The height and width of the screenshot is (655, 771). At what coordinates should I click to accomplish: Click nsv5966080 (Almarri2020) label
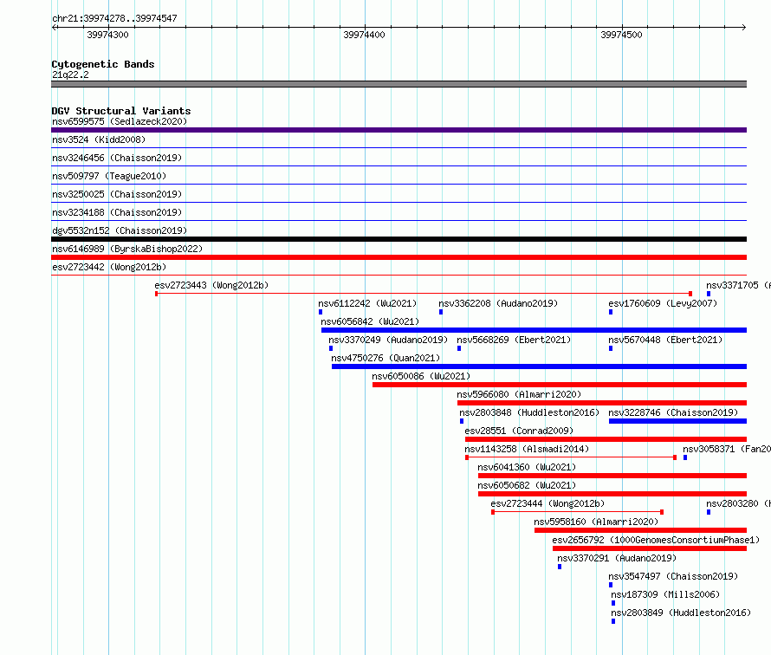(519, 394)
